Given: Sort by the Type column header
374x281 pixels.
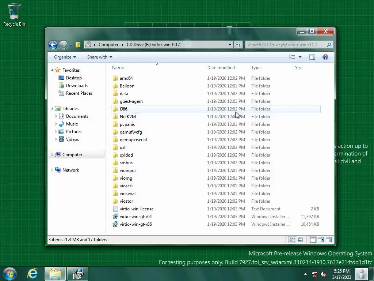Looking at the screenshot, I should tap(256, 68).
